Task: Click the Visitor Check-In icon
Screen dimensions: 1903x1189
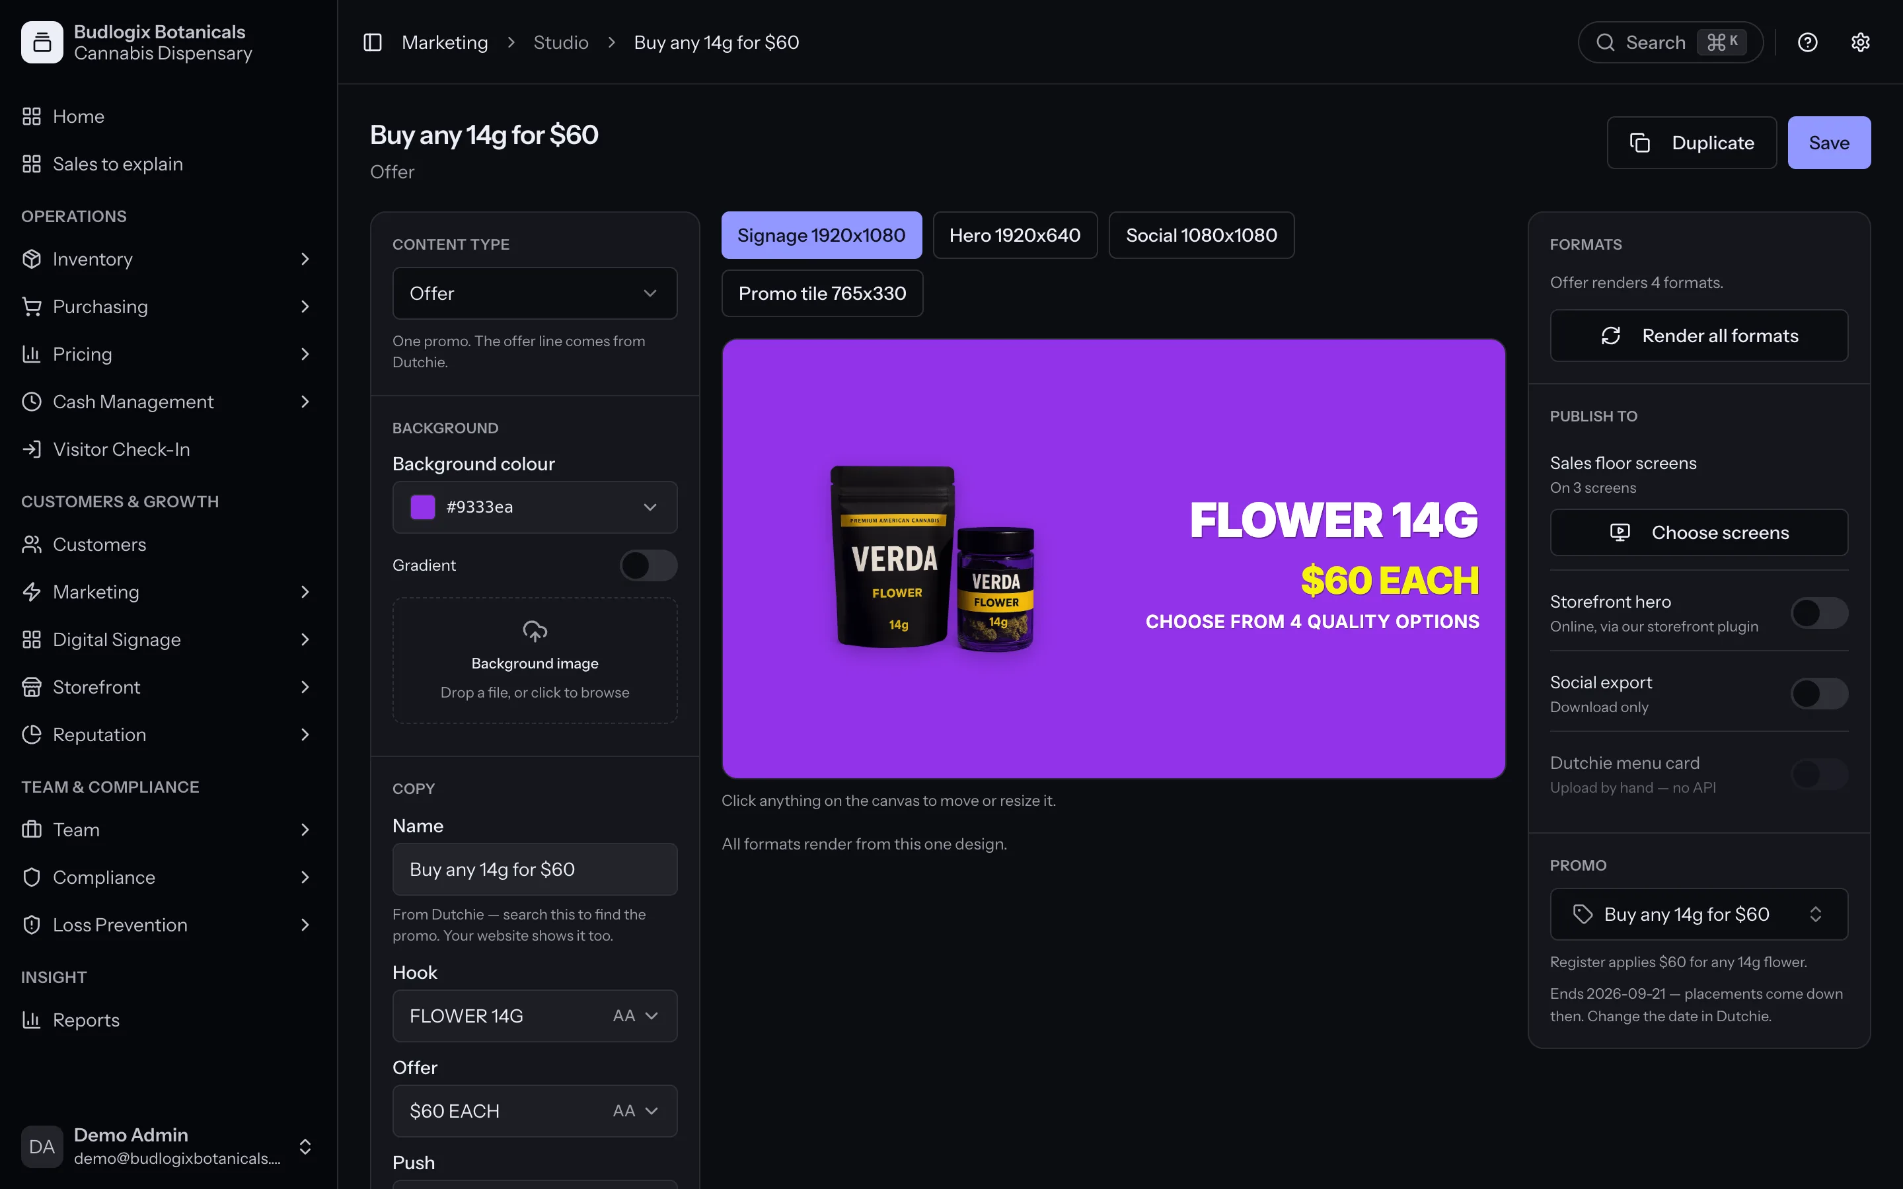Action: point(32,449)
